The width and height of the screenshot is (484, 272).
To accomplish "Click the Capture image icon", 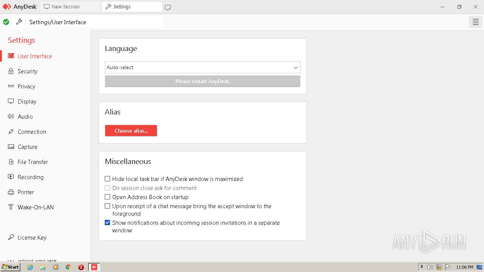I will pyautogui.click(x=11, y=147).
